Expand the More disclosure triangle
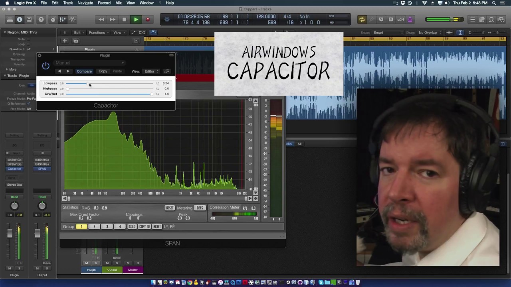 coord(7,69)
